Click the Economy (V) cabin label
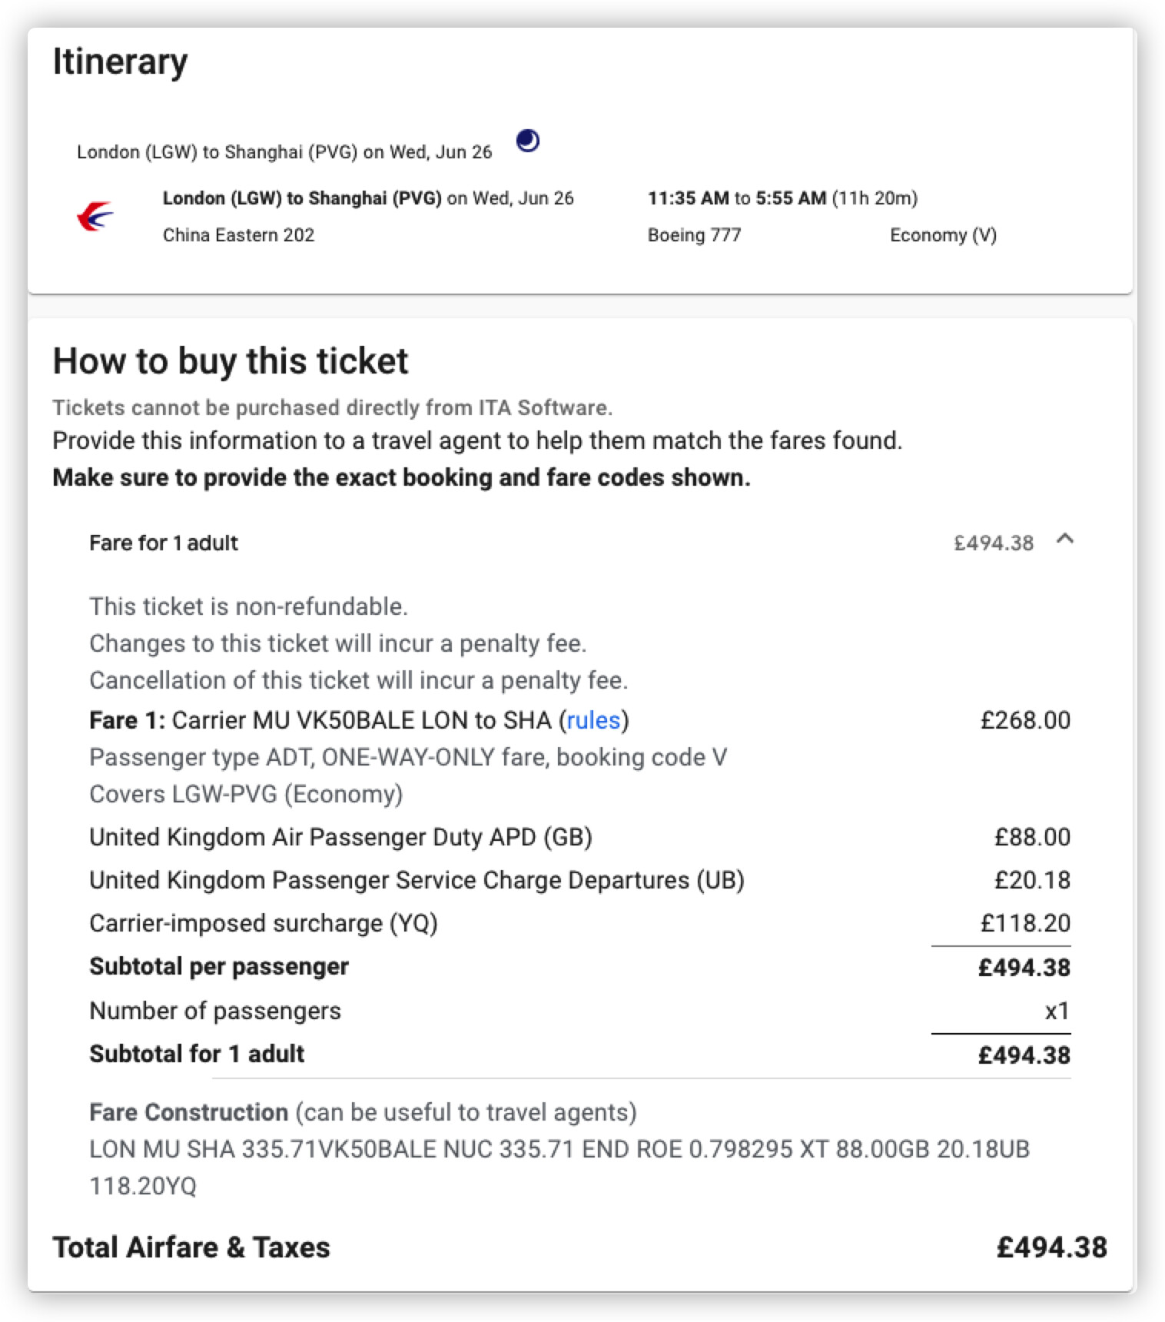 [943, 235]
